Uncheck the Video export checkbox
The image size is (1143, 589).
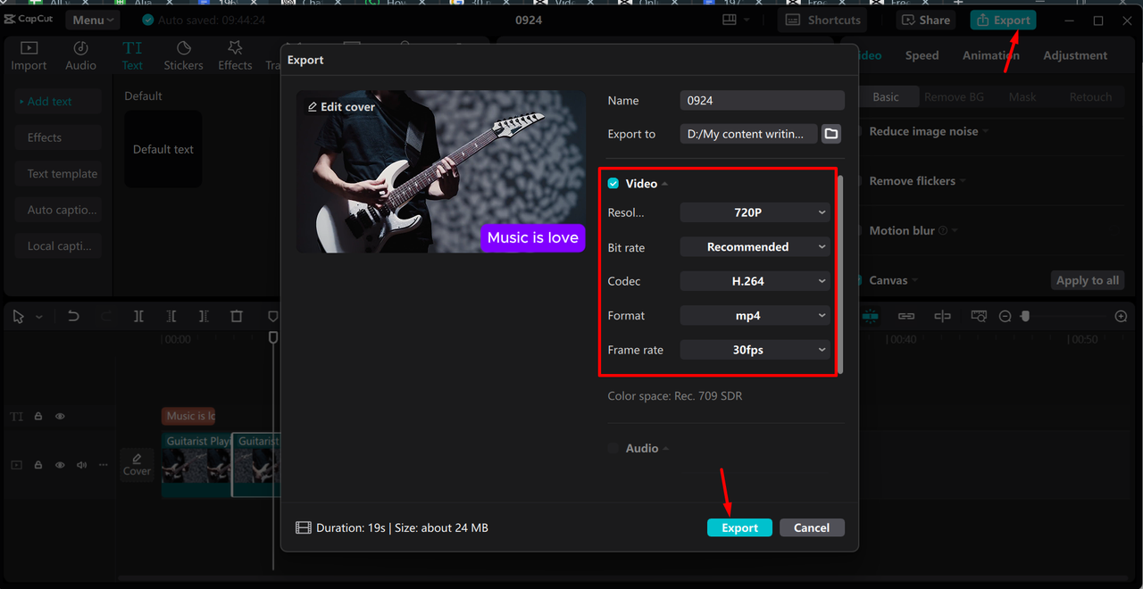pos(613,183)
